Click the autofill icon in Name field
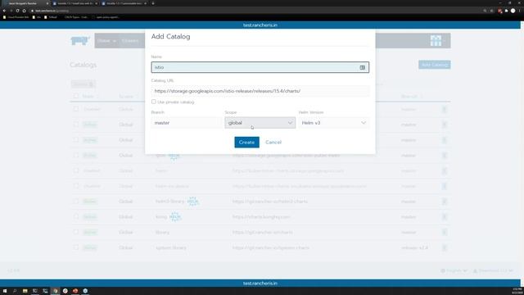 (x=362, y=67)
